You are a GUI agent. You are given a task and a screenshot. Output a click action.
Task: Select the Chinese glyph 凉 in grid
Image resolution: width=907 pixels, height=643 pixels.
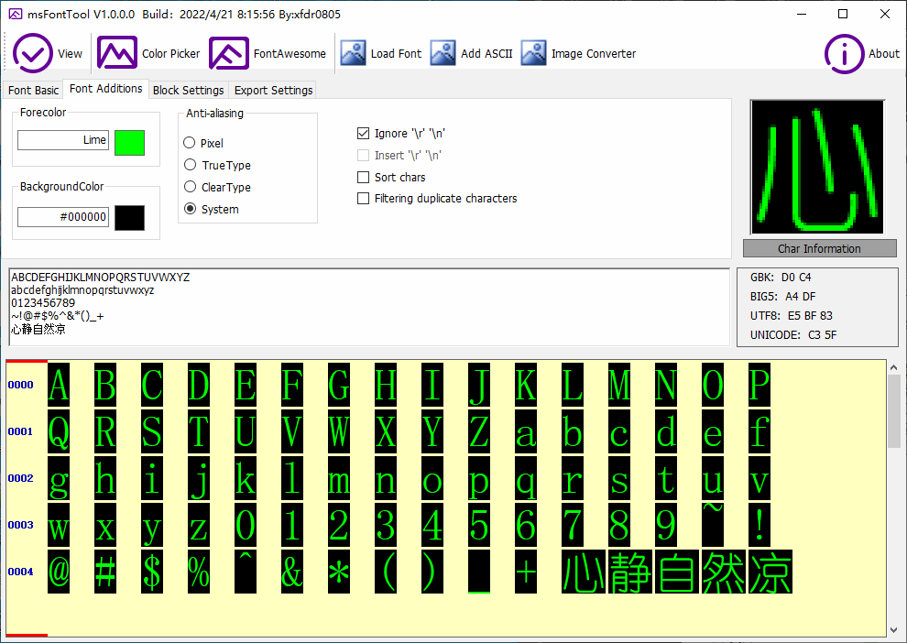click(770, 572)
